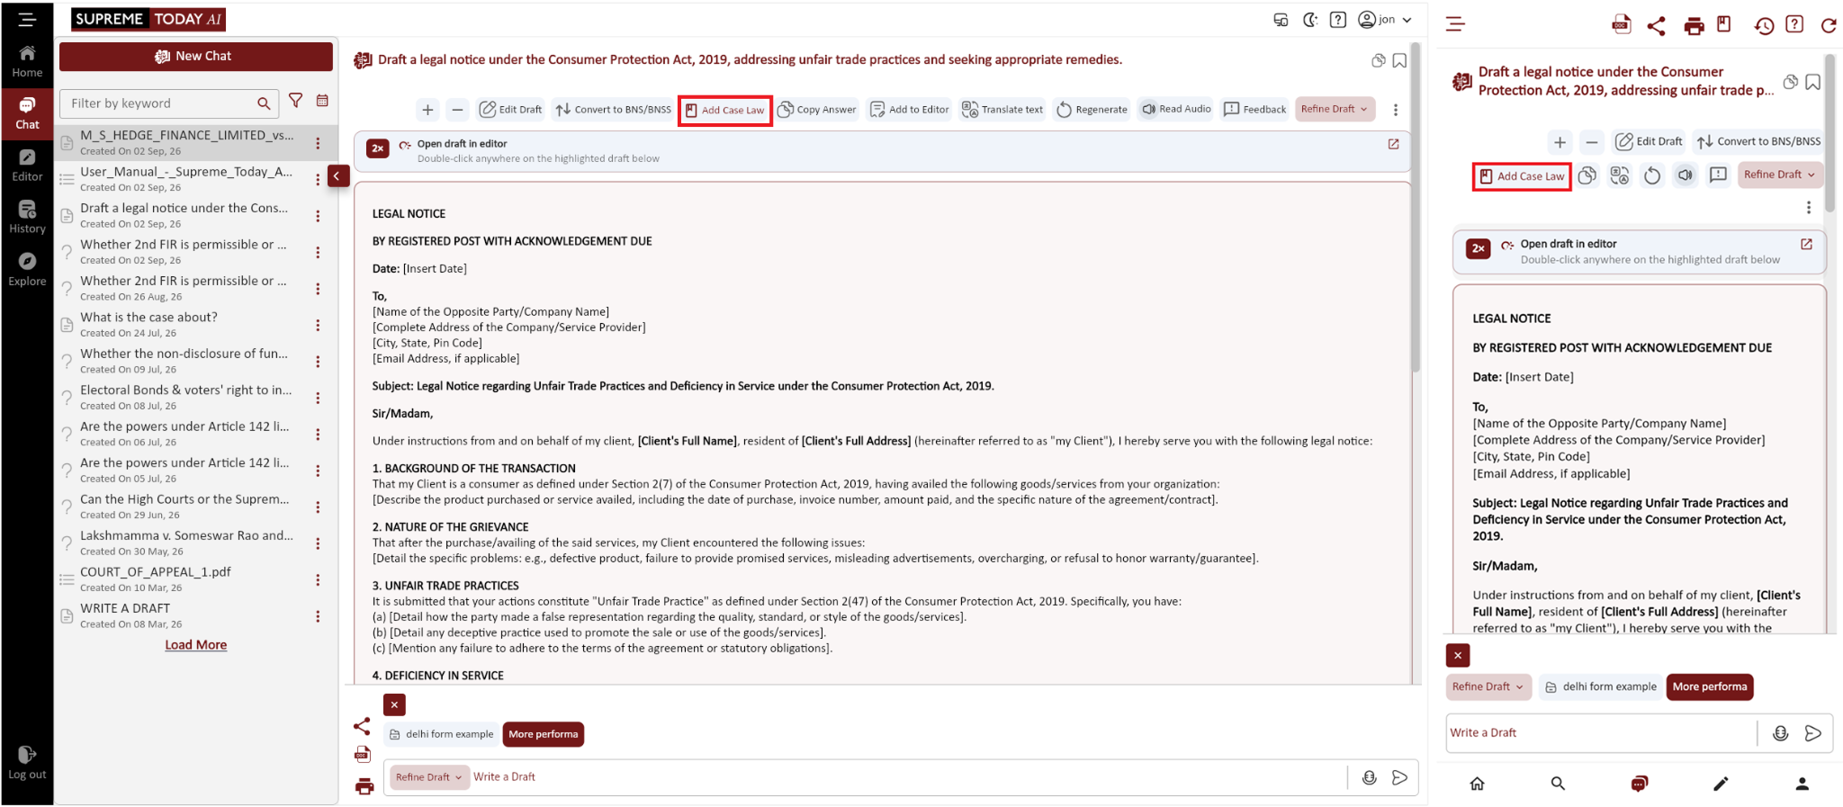Click history clock icon in mobile panel
The image size is (1843, 807).
pyautogui.click(x=1764, y=26)
